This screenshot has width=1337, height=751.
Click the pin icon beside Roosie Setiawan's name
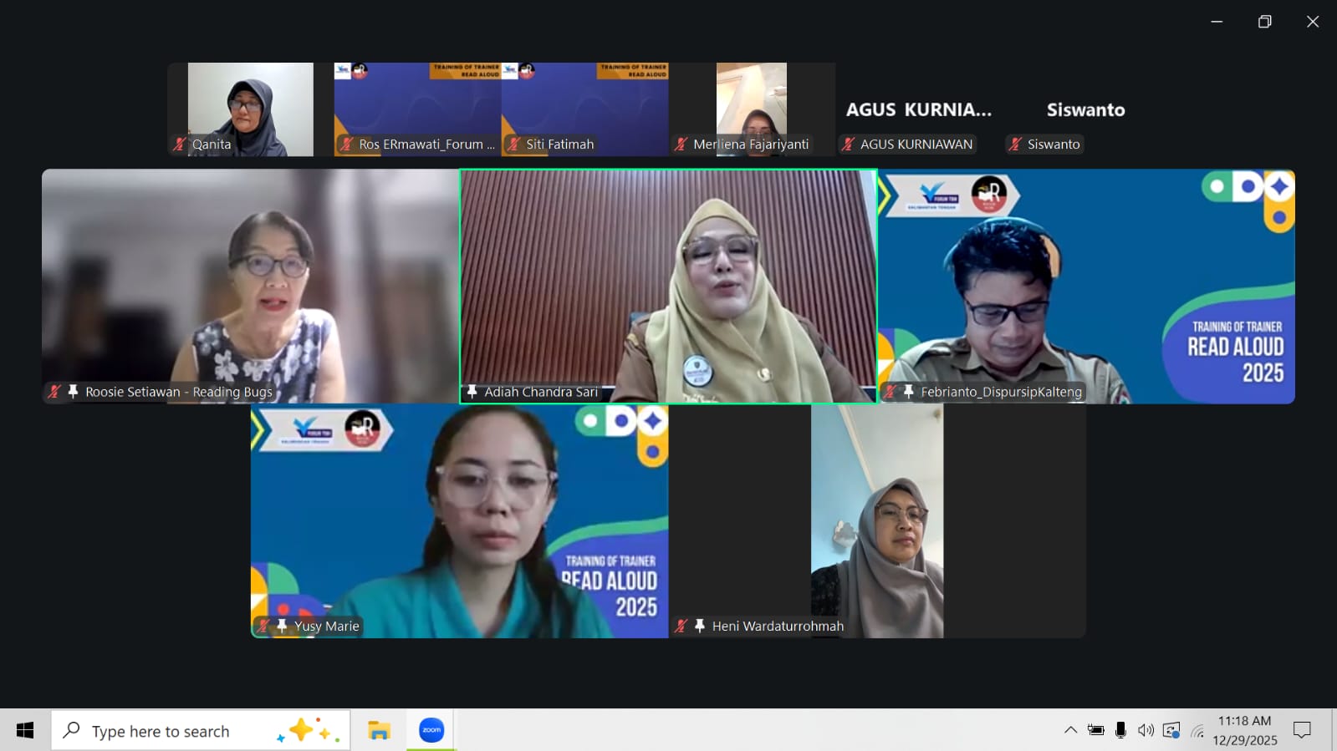click(x=73, y=392)
